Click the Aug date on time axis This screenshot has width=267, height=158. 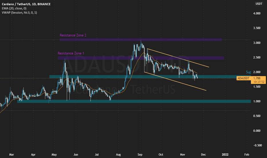pos(118,155)
